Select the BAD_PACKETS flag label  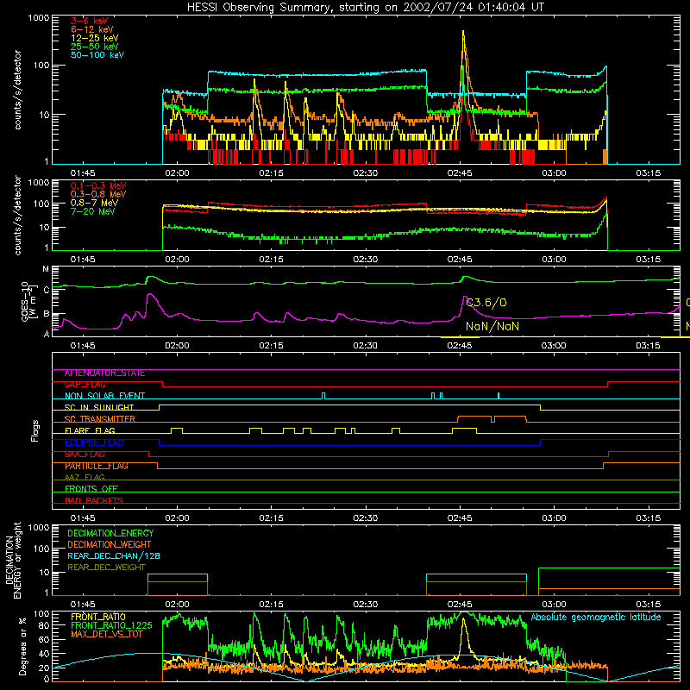(x=94, y=500)
